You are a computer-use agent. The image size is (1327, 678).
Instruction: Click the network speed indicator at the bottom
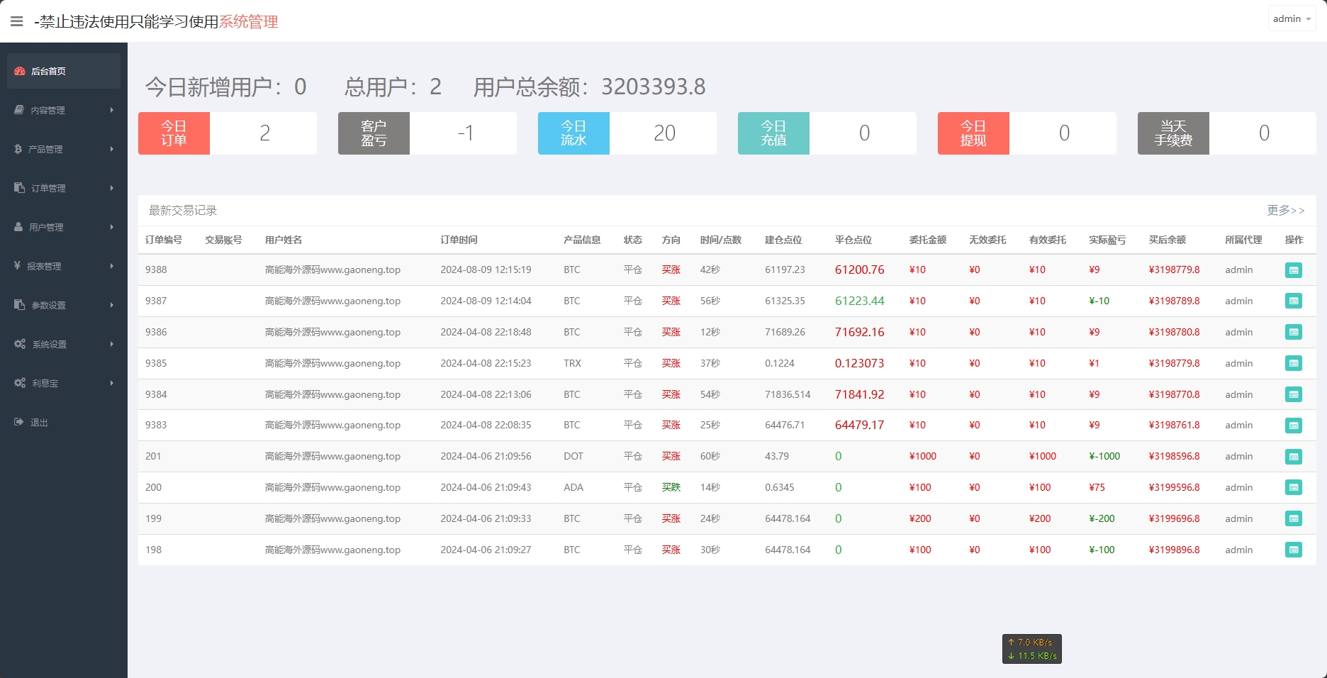(x=1032, y=648)
